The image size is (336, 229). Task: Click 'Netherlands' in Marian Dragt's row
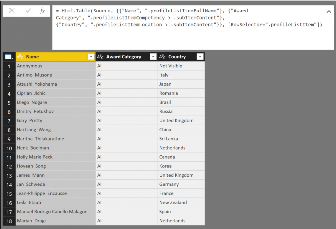pos(181,221)
